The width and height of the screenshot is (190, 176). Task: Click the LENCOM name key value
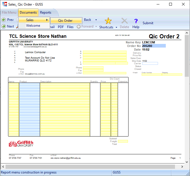pyautogui.click(x=149, y=42)
